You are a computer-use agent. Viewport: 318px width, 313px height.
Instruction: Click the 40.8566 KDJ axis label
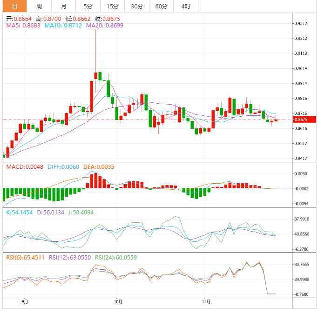302,234
